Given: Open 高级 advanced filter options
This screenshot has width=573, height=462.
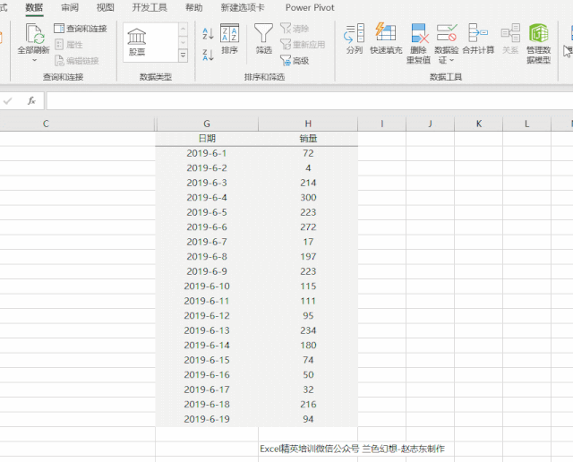Looking at the screenshot, I should click(295, 61).
